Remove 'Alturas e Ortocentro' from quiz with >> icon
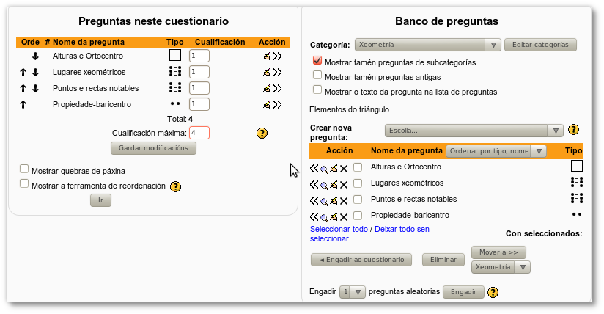The height and width of the screenshot is (314, 604). (x=277, y=56)
